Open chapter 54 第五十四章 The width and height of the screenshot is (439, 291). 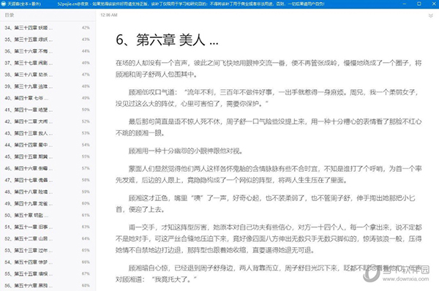coord(48,262)
